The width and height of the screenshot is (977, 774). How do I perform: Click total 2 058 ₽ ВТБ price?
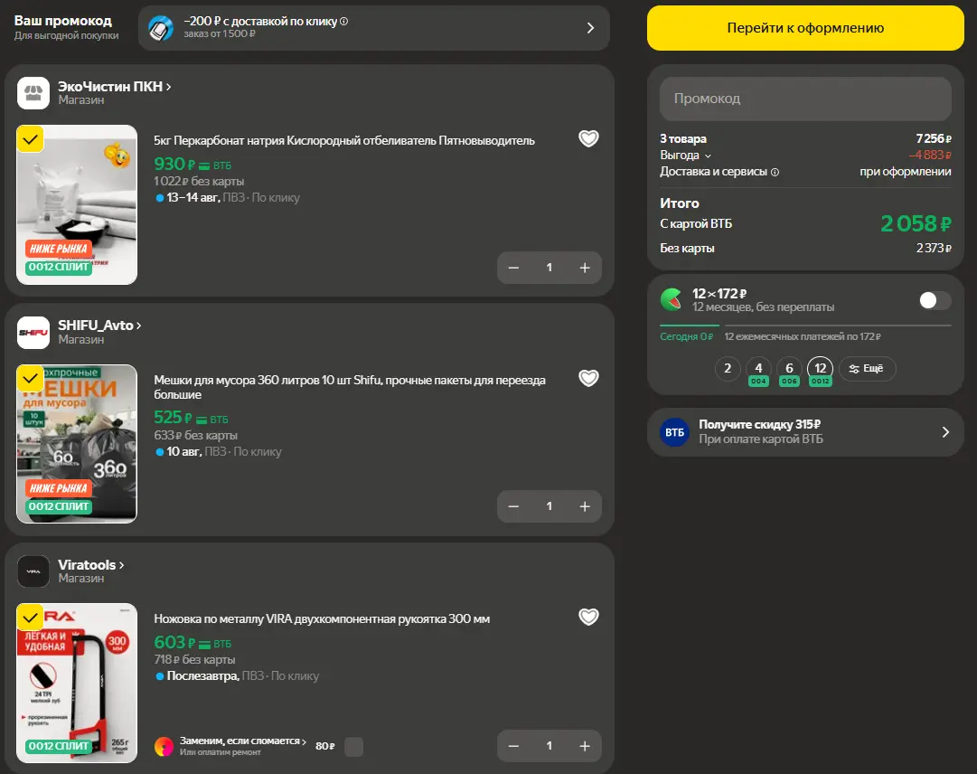pyautogui.click(x=916, y=223)
